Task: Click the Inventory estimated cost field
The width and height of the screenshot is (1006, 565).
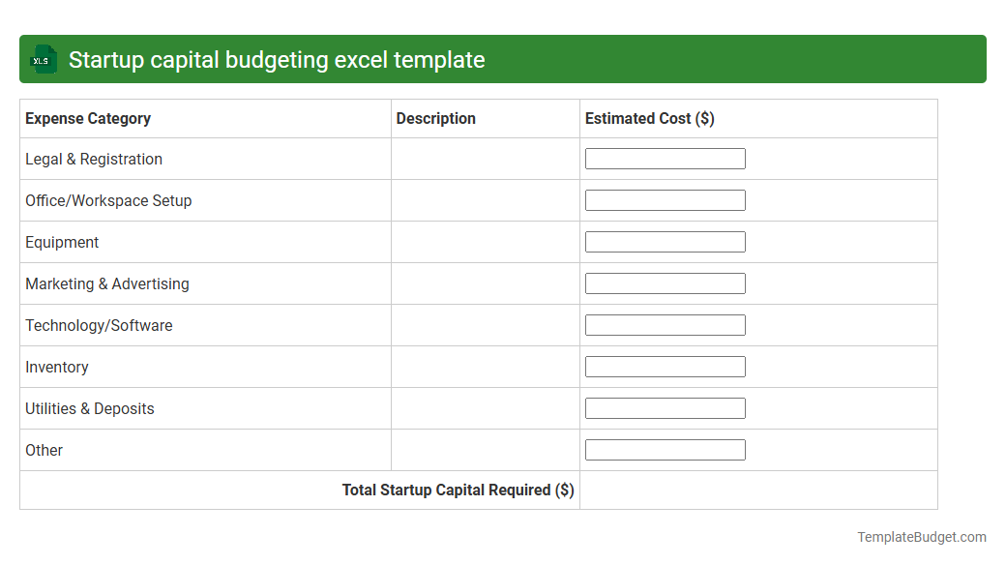Action: (x=665, y=366)
